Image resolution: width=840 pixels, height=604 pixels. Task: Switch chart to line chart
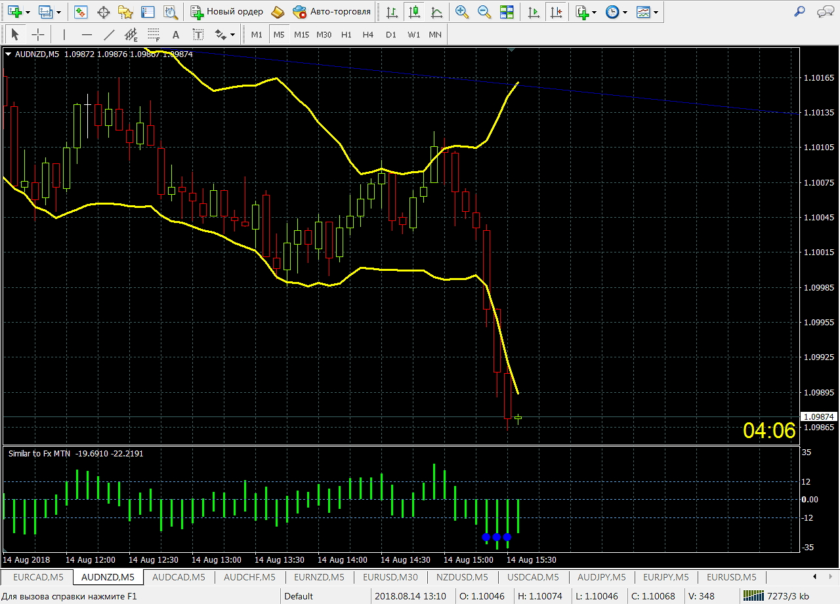[436, 12]
